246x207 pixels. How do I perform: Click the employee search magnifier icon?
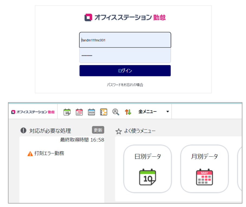(x=116, y=112)
